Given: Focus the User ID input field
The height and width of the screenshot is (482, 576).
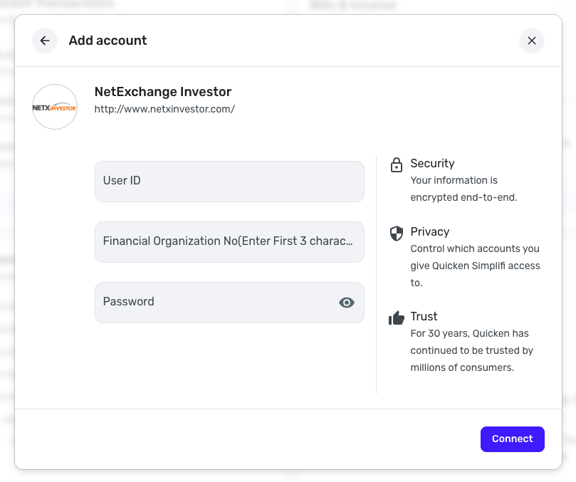Looking at the screenshot, I should tap(229, 181).
